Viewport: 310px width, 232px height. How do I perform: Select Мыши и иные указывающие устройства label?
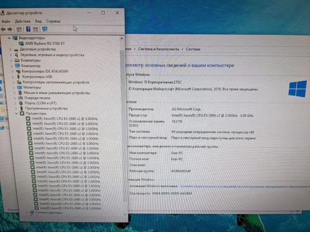pos(57,93)
